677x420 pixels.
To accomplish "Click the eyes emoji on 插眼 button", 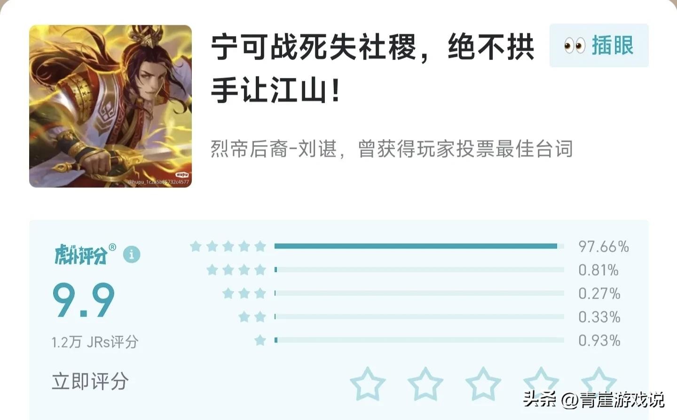I will coord(575,46).
